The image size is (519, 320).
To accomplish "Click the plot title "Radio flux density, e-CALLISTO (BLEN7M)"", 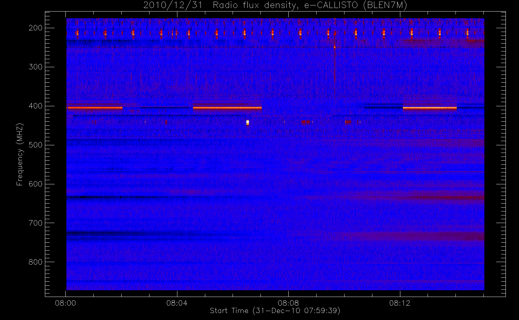I will point(310,5).
